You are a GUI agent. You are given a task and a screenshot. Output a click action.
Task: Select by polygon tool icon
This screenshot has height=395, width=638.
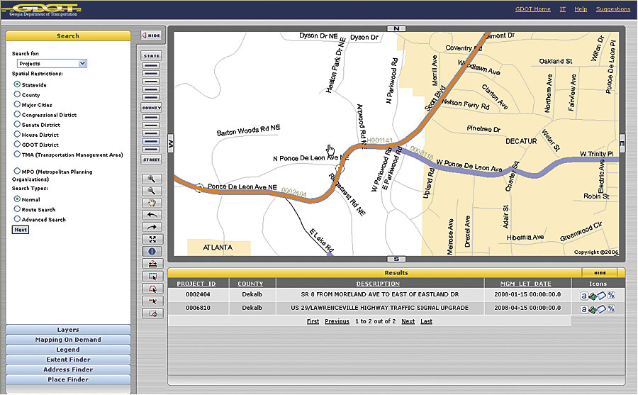[x=152, y=289]
